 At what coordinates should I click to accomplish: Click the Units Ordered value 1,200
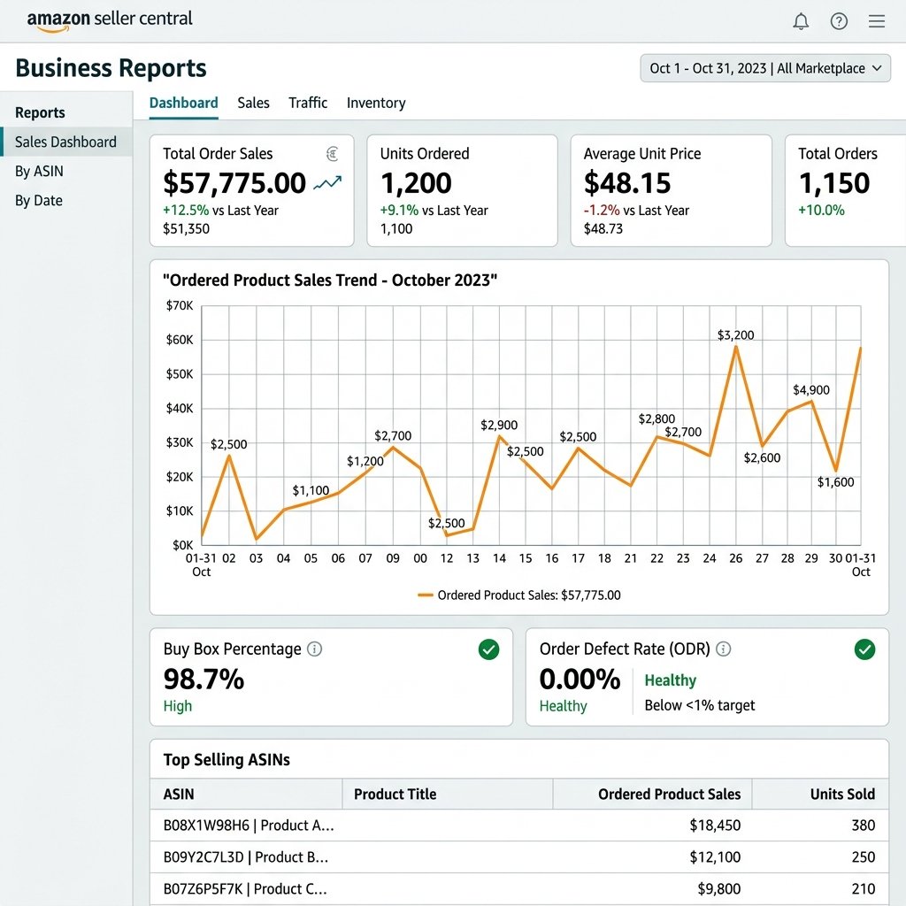[416, 183]
